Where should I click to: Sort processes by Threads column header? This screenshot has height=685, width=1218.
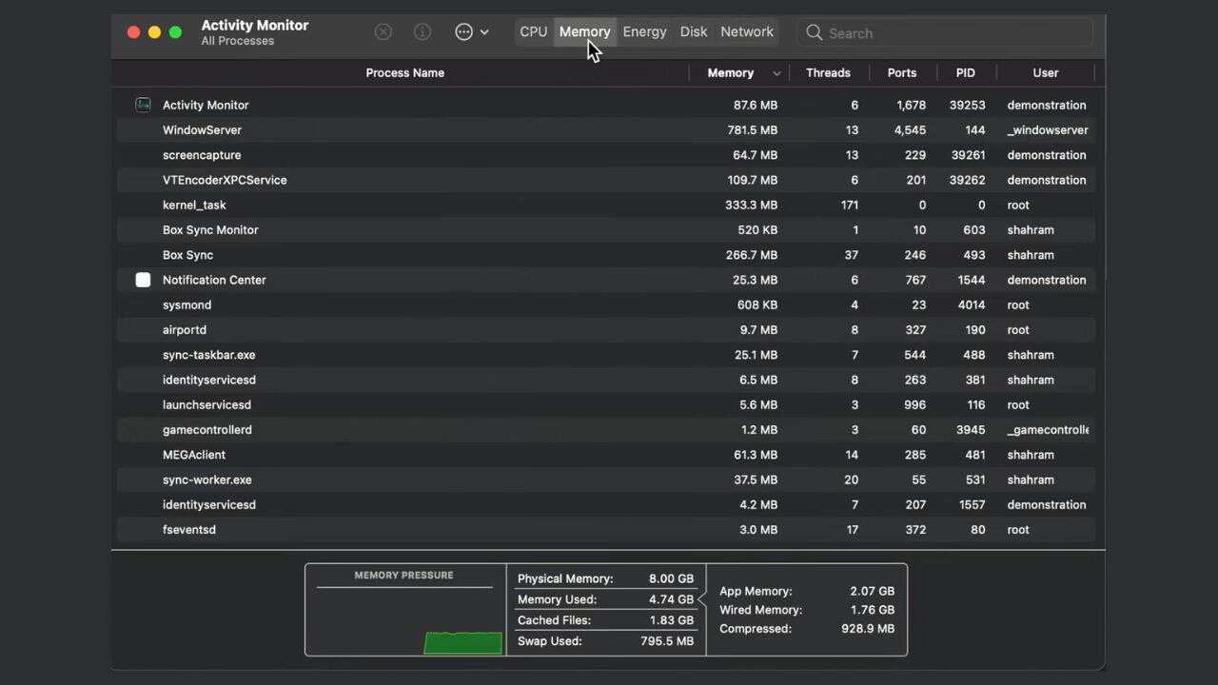point(828,72)
